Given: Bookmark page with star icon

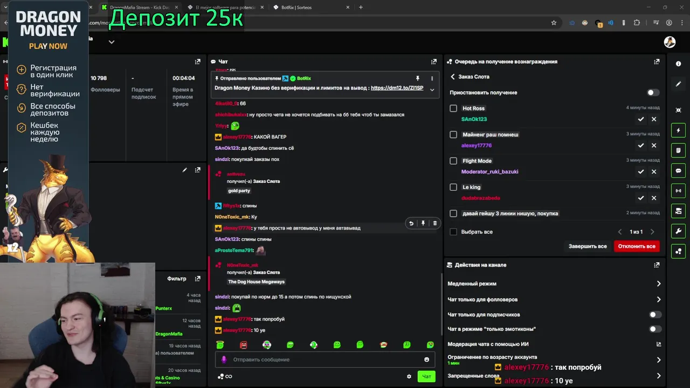Looking at the screenshot, I should coord(554,23).
